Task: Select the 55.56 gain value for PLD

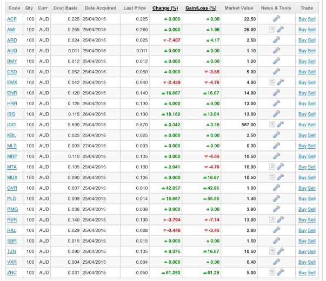Action: 213,198
